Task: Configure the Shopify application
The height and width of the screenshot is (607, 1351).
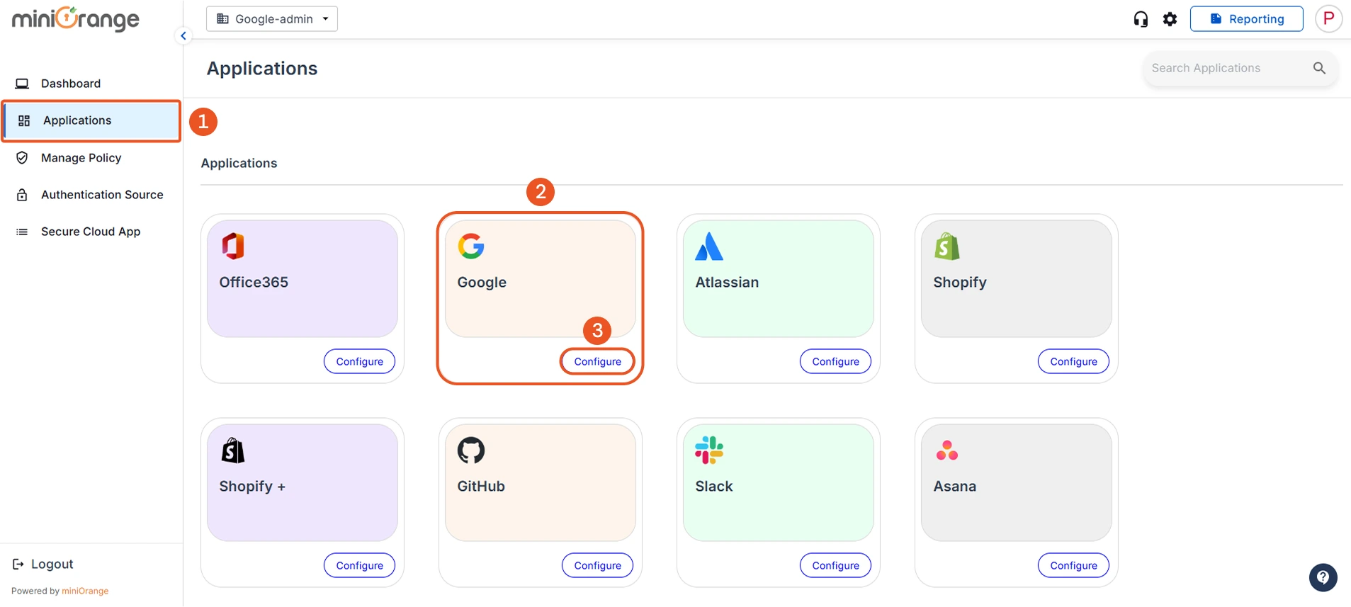Action: (1074, 361)
